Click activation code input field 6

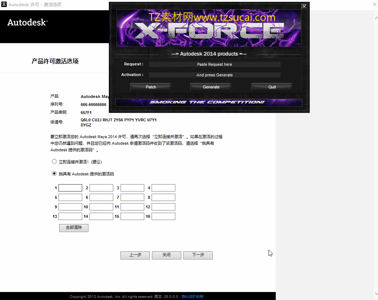[x=101, y=197]
